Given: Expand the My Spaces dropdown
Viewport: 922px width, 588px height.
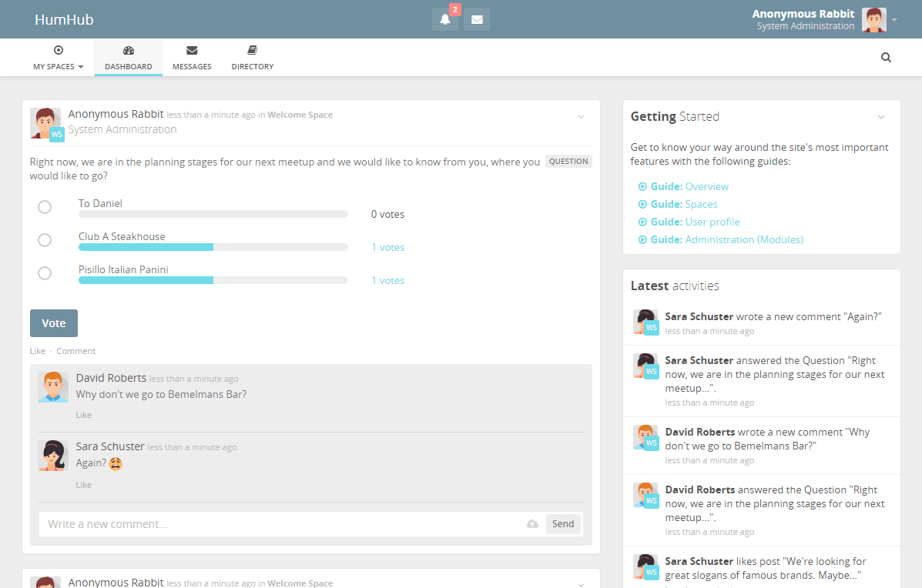Looking at the screenshot, I should (58, 58).
